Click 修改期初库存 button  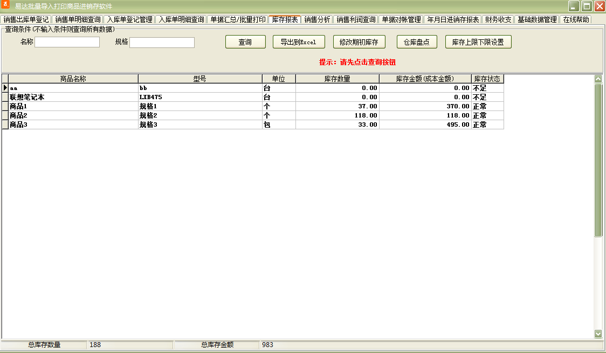pos(359,42)
